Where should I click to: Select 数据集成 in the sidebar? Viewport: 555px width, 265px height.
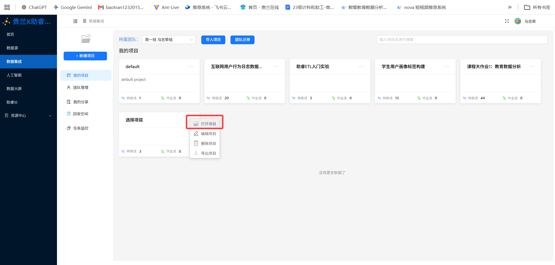click(28, 61)
